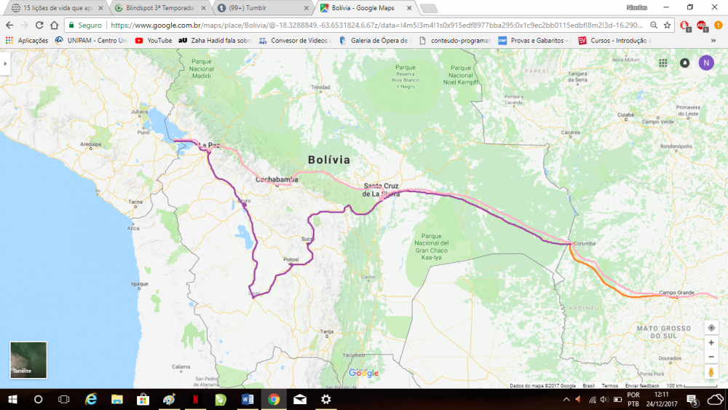This screenshot has width=728, height=410.
Task: Click the Termos link on map footer
Action: (610, 385)
